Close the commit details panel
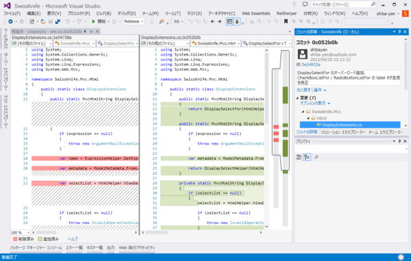This screenshot has width=411, height=261. [x=405, y=32]
